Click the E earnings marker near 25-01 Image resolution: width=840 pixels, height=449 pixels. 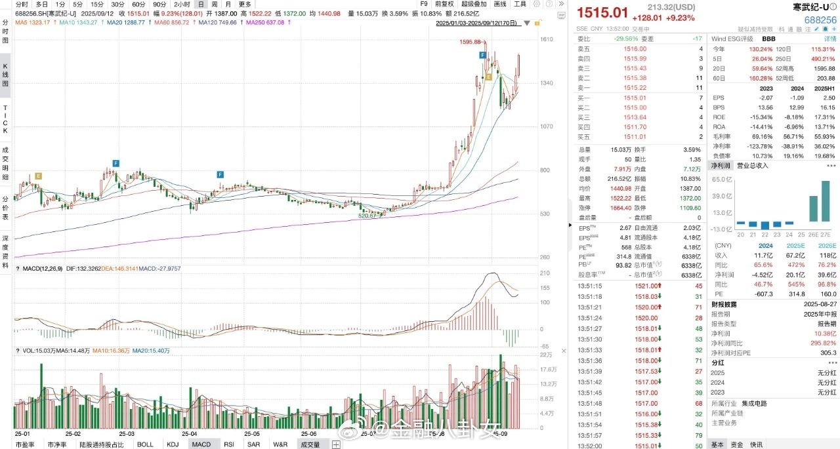38,176
